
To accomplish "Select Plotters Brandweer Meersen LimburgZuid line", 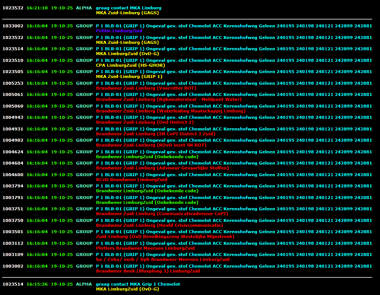I will (145, 248).
